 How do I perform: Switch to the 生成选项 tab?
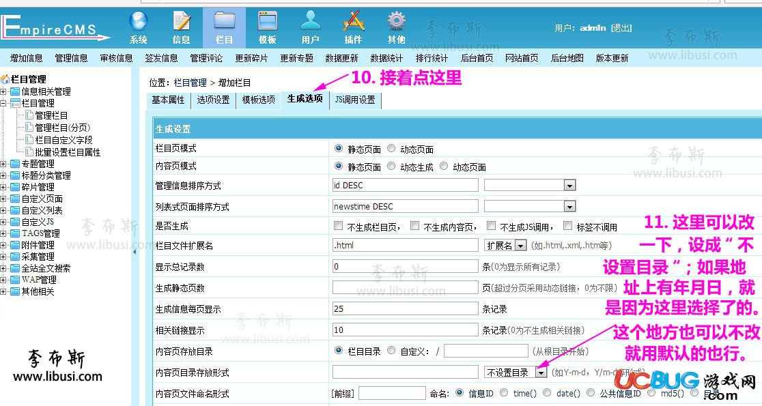[305, 99]
